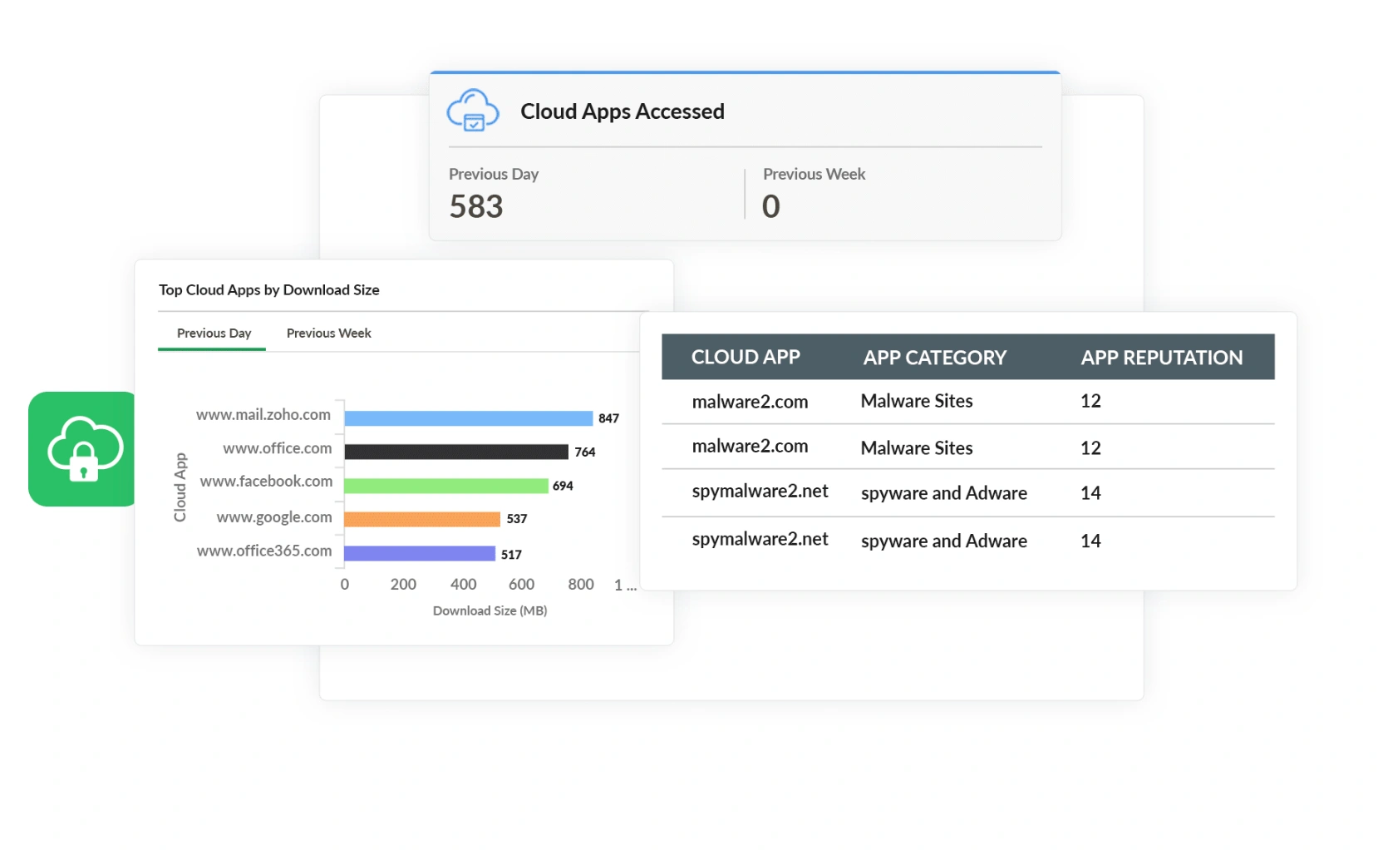Viewport: 1378px width, 850px height.
Task: Click the APP REPUTATION column header
Action: (1161, 358)
